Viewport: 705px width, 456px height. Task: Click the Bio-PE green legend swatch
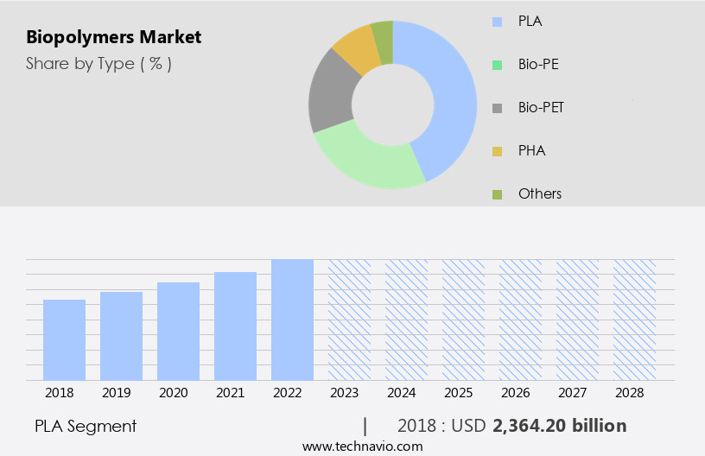(496, 64)
